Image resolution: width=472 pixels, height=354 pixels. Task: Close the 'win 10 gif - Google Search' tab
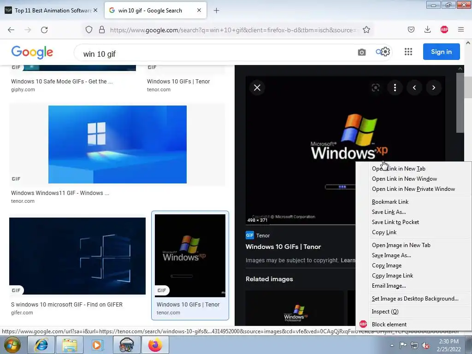coord(199,10)
